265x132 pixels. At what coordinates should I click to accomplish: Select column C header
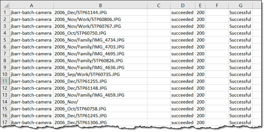tap(159, 6)
